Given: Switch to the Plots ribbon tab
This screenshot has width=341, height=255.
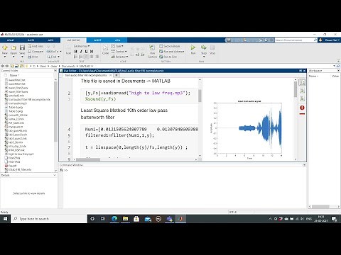Looking at the screenshot, I should click(x=31, y=40).
